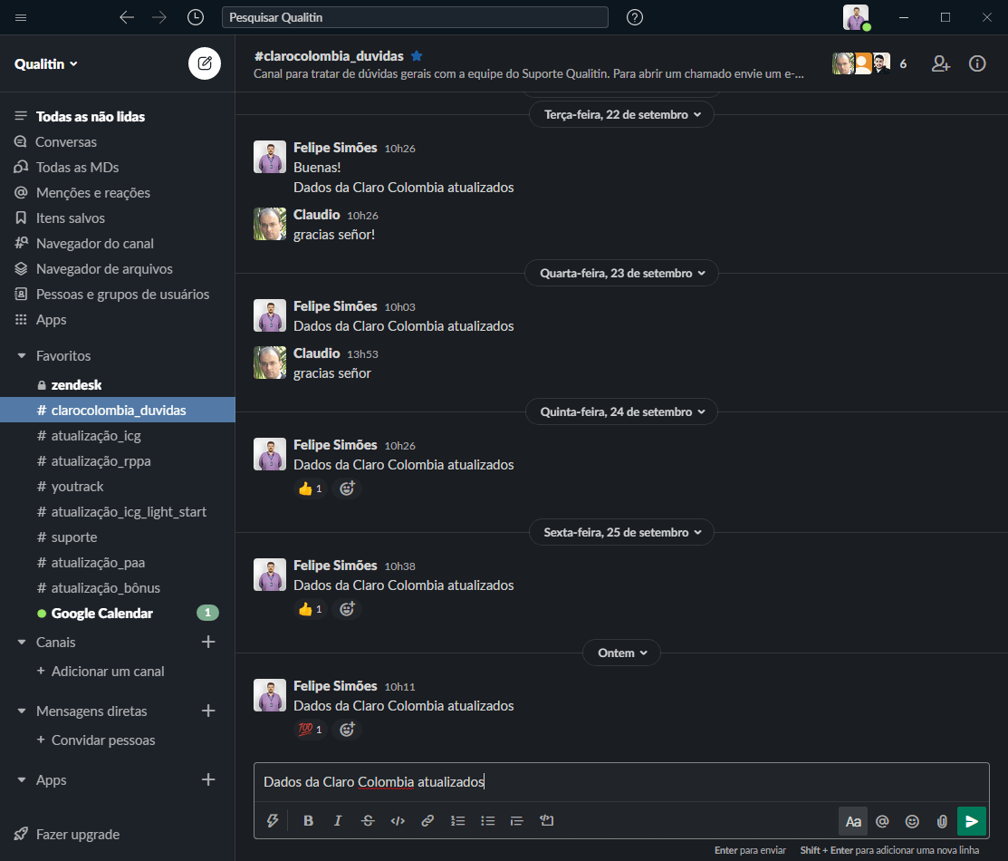Open the shortcuts lightning icon
This screenshot has height=861, width=1008.
273,820
